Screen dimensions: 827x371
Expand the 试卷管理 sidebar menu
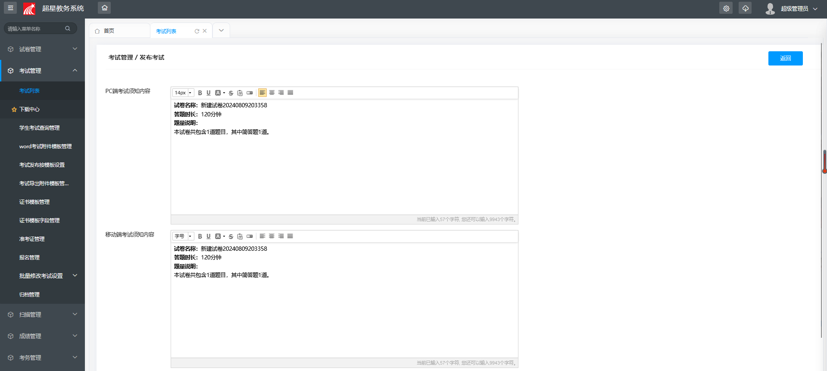(42, 49)
